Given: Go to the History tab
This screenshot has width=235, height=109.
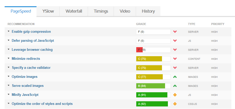Looking at the screenshot, I should point(148,11).
